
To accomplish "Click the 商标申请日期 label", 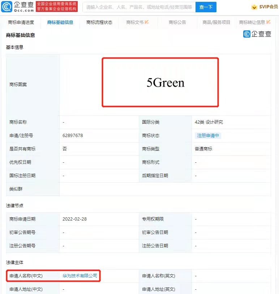I will (x=22, y=219).
